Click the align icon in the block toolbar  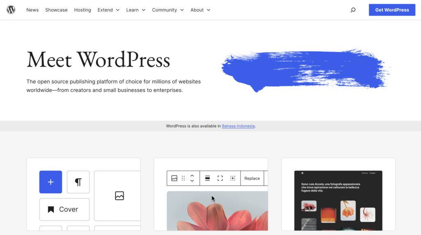tap(207, 178)
